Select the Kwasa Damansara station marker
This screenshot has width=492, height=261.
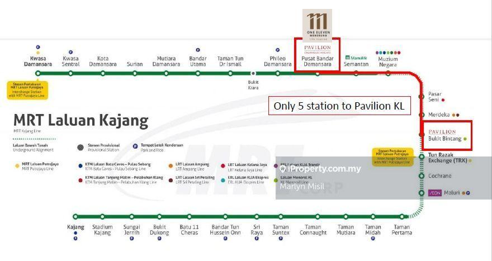click(38, 73)
